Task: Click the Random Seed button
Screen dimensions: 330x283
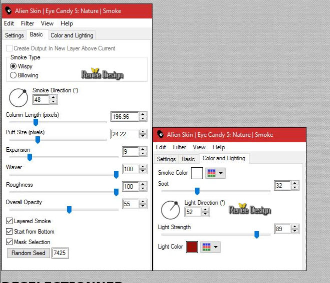Action: tap(28, 253)
